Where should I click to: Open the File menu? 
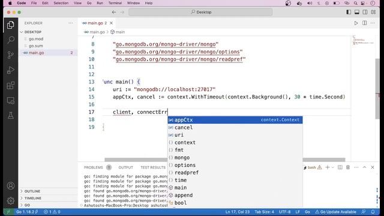pos(34,3)
